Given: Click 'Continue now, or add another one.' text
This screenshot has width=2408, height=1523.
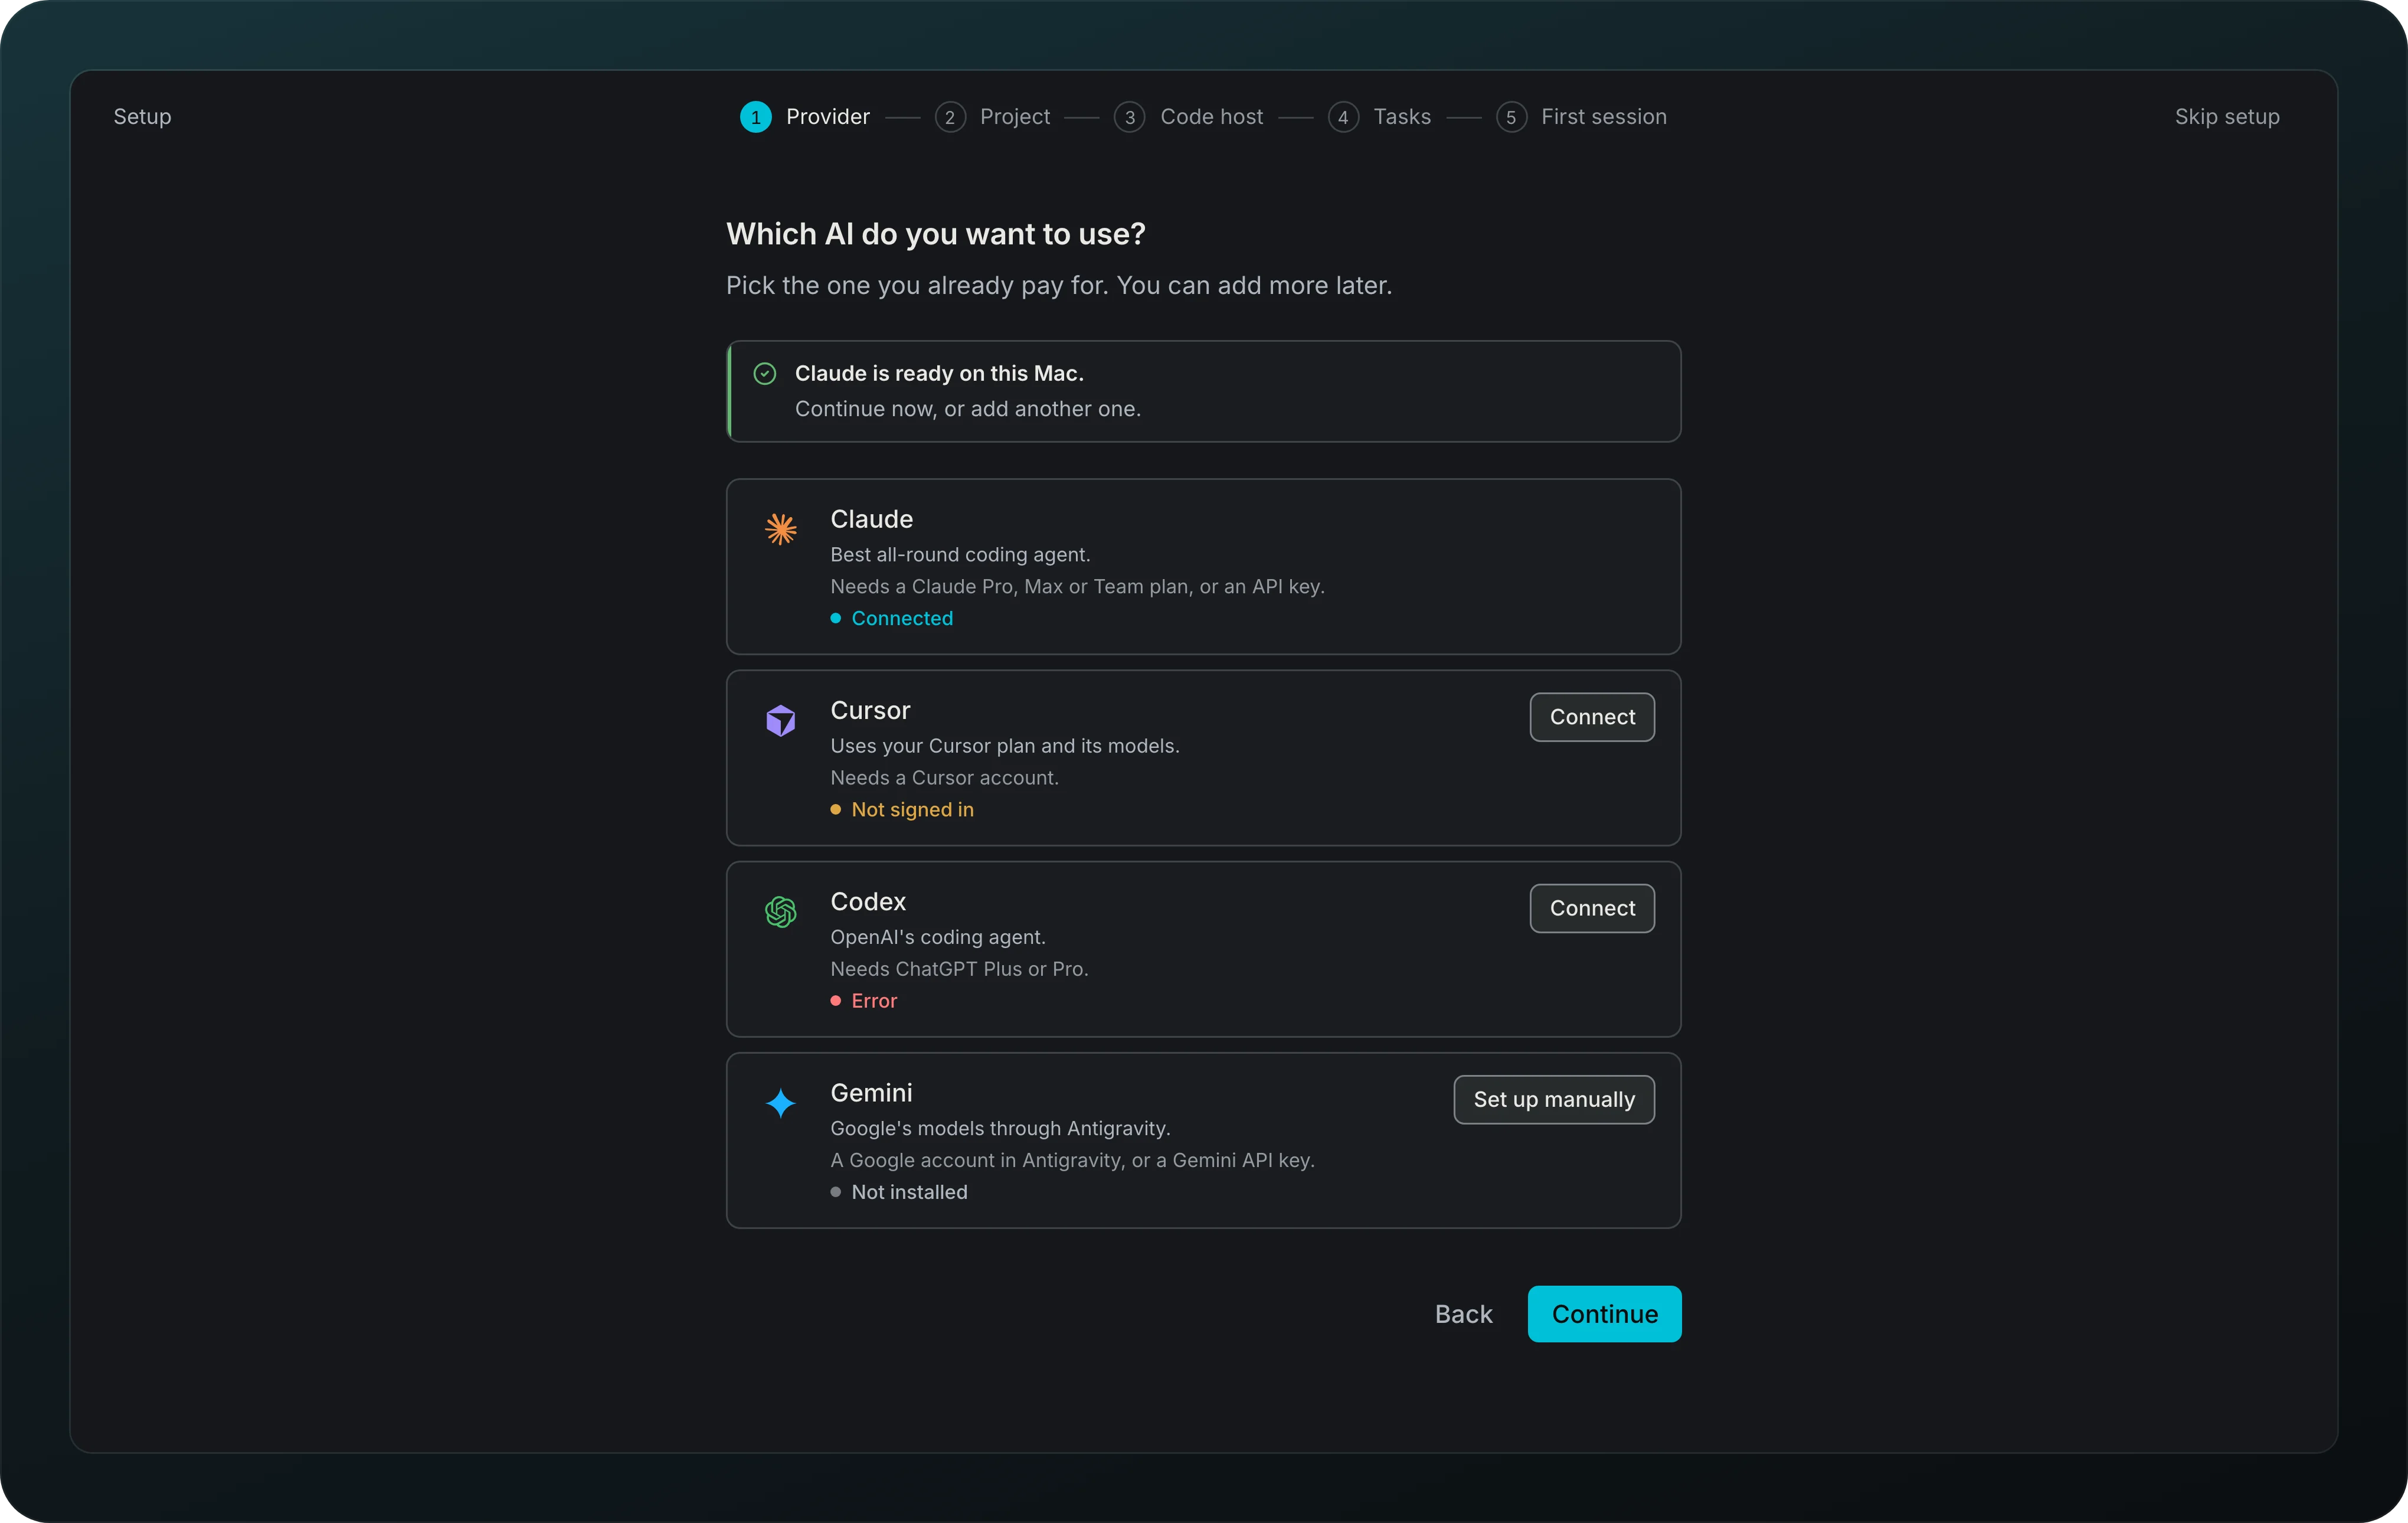Looking at the screenshot, I should [x=967, y=409].
